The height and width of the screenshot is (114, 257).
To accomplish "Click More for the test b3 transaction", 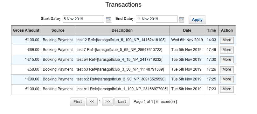I will [x=227, y=69].
